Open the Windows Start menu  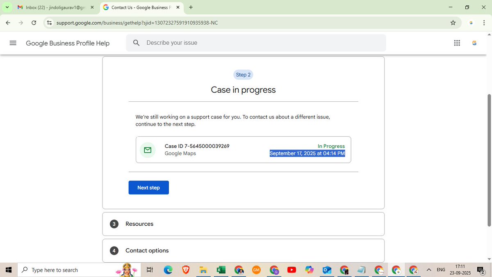click(9, 270)
